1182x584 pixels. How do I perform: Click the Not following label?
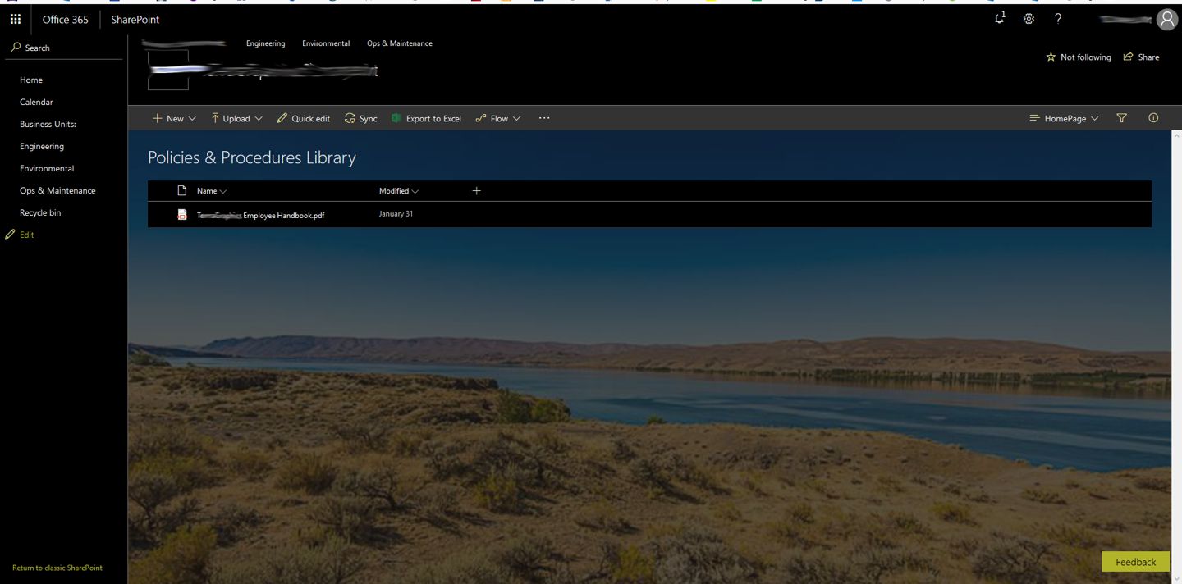[1086, 57]
